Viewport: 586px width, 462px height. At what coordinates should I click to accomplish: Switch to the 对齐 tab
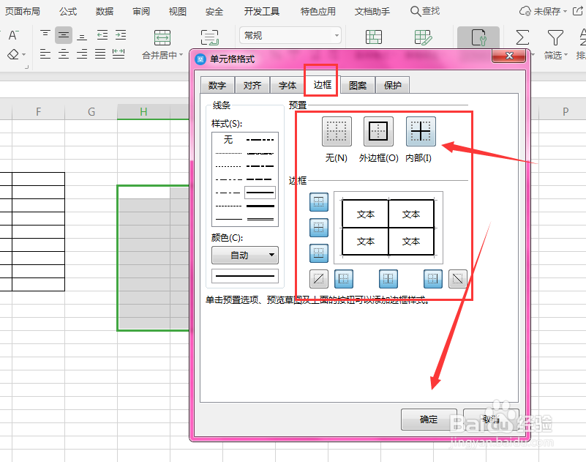click(252, 85)
